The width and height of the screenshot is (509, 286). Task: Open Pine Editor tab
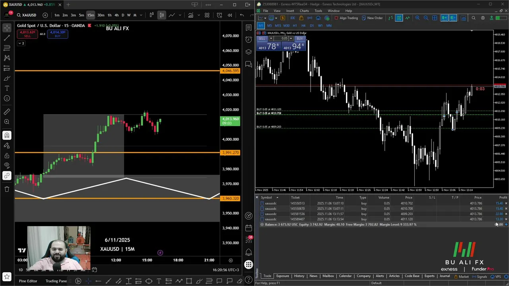28,281
